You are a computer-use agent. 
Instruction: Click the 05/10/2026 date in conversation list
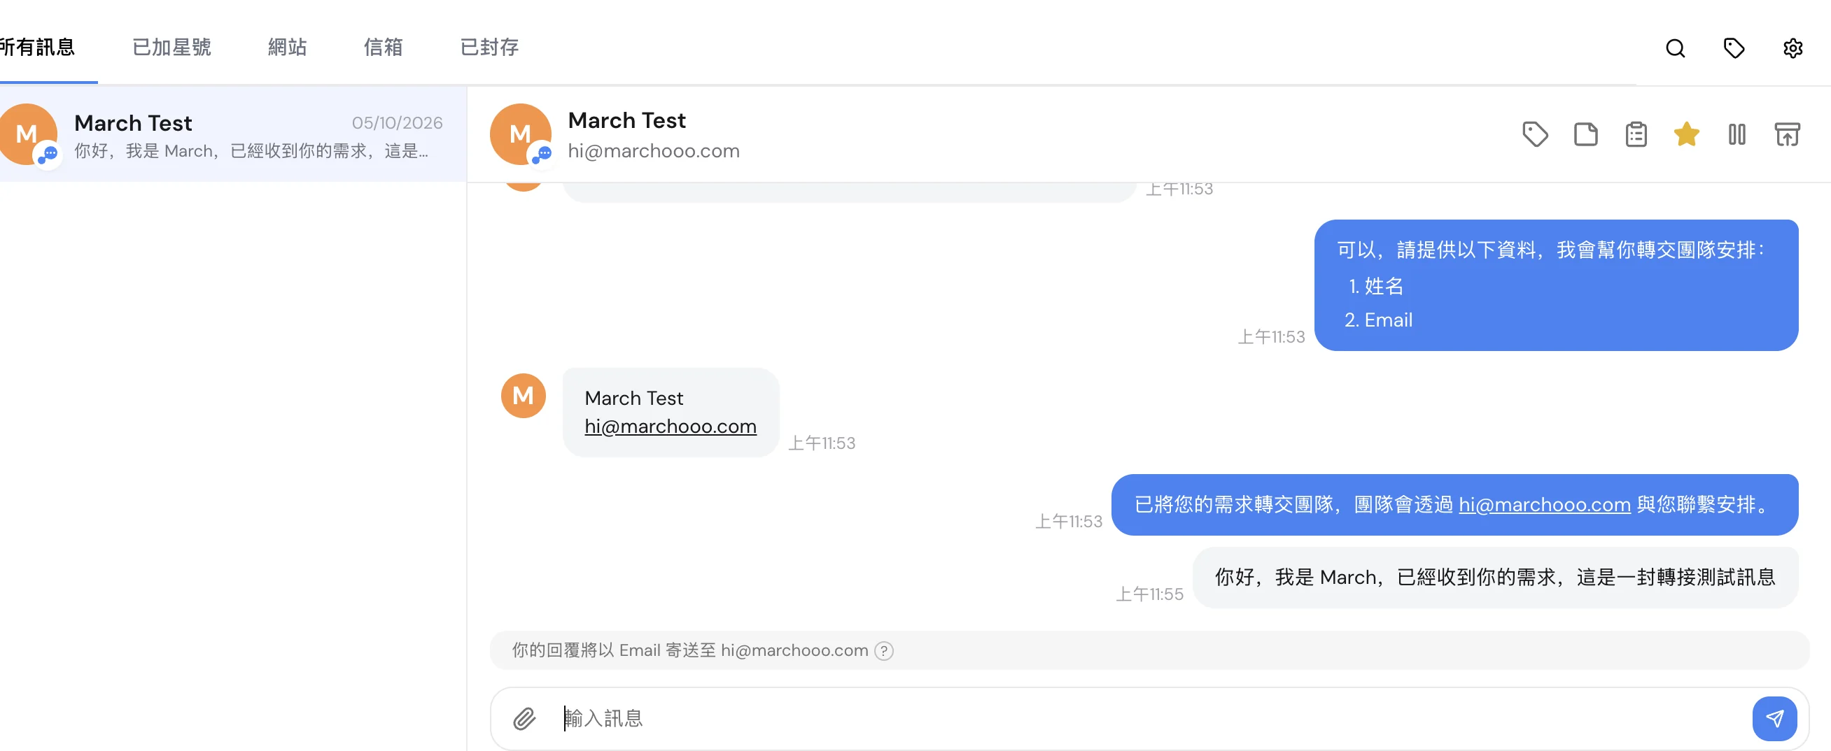click(x=398, y=123)
